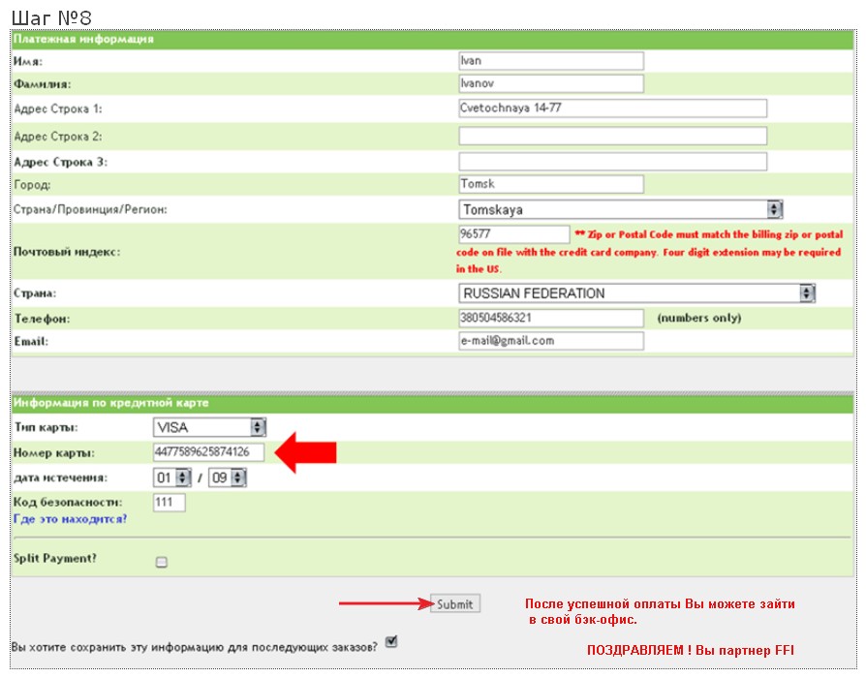The height and width of the screenshot is (678, 866).
Task: Select the Address Line 1 field
Action: (x=612, y=108)
